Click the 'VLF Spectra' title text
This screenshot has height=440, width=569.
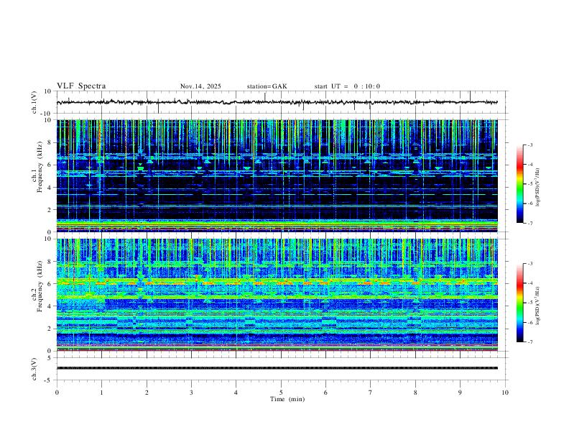tap(81, 86)
